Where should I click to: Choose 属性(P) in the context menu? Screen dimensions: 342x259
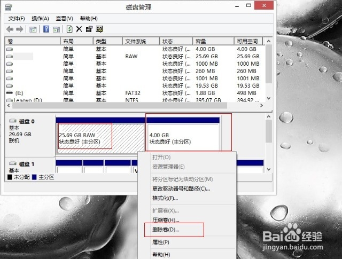(x=161, y=242)
